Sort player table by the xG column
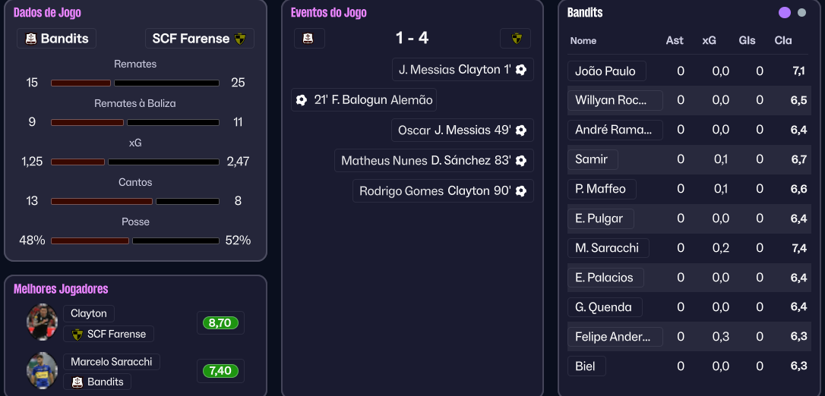Image resolution: width=825 pixels, height=396 pixels. tap(709, 41)
